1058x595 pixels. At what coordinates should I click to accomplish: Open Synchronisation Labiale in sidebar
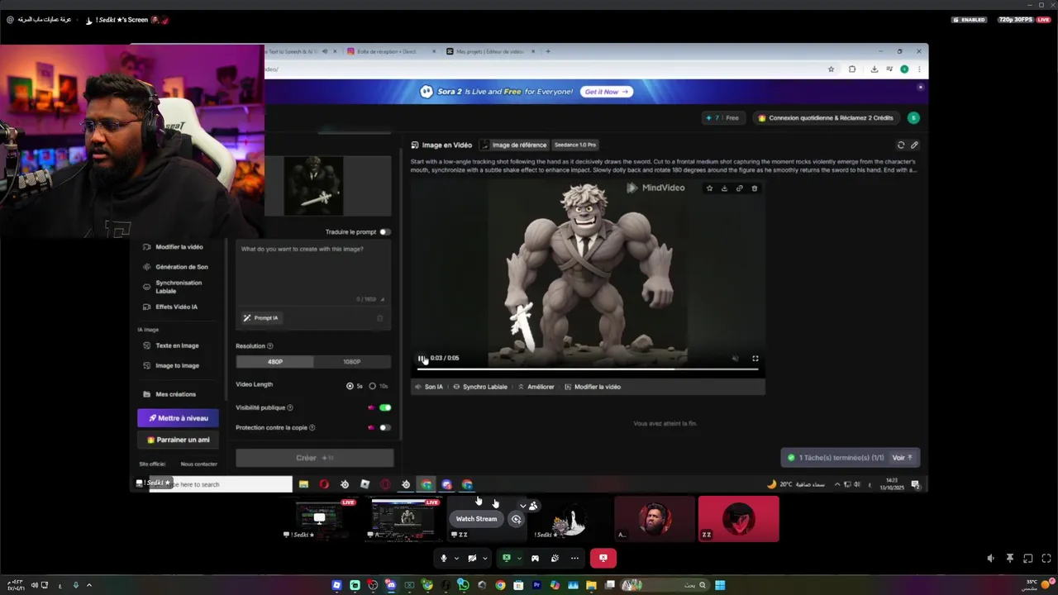[x=173, y=287]
